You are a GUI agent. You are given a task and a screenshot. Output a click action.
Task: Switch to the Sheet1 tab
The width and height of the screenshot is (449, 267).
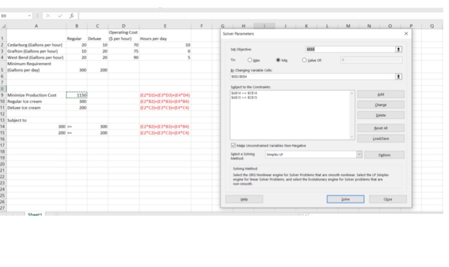click(35, 214)
